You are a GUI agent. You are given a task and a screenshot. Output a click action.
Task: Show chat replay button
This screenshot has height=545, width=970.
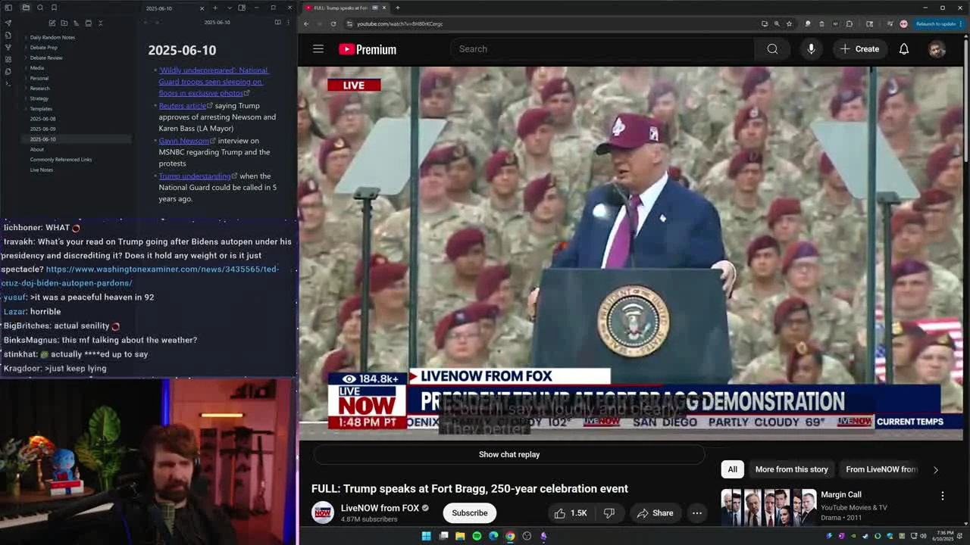coord(509,454)
